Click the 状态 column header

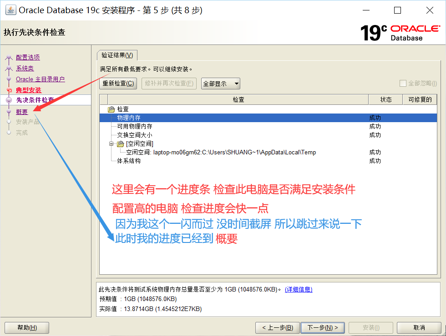(385, 99)
